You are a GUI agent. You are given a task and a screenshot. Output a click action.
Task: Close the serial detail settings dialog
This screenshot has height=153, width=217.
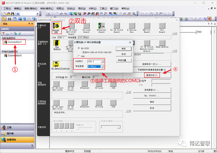point(130,42)
